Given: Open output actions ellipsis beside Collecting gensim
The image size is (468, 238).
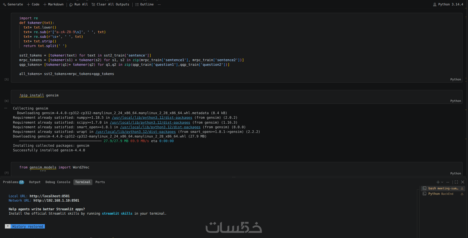Looking at the screenshot, I should tap(6, 108).
